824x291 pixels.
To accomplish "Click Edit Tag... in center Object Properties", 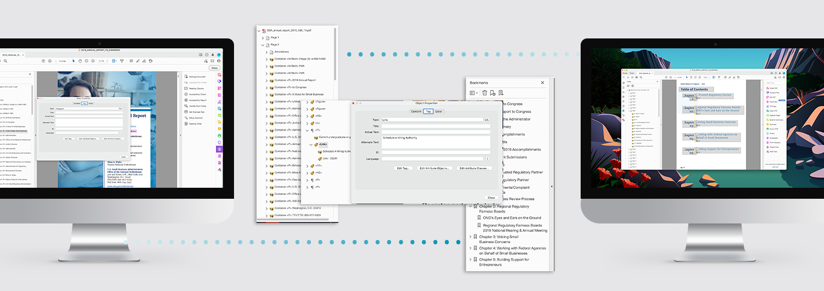I will pos(403,169).
